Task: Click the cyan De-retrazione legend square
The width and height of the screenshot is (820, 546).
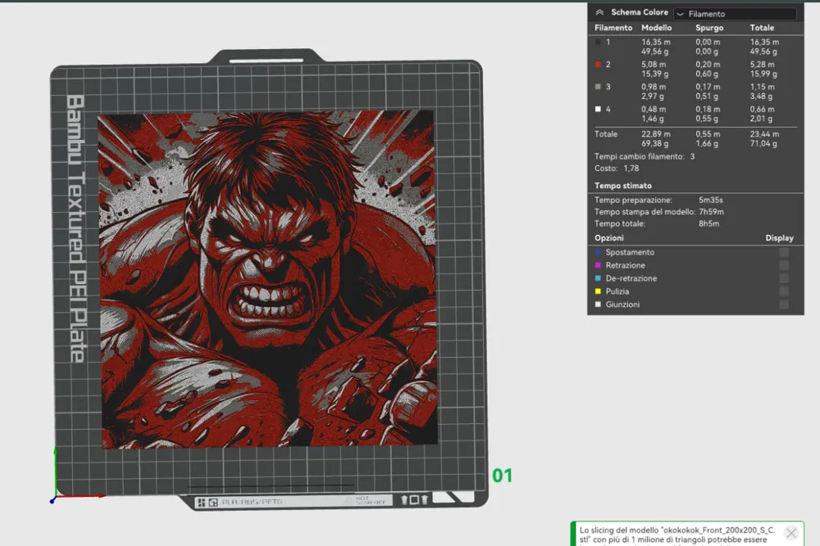Action: click(x=598, y=278)
